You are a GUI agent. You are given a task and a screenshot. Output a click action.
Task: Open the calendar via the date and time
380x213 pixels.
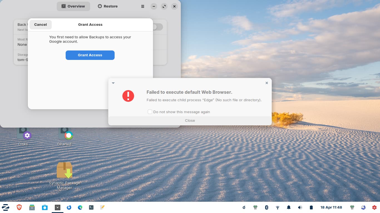[x=331, y=207]
